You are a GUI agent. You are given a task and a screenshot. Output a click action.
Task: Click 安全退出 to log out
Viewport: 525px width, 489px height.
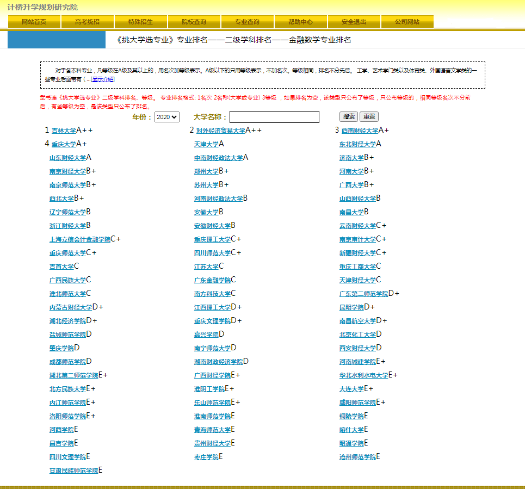tap(354, 22)
